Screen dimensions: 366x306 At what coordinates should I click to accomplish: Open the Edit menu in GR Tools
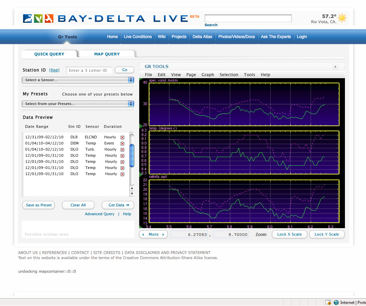[x=162, y=74]
